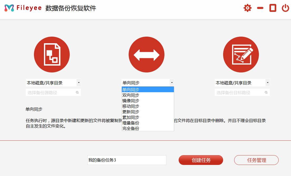Click the backup target edit icon
The height and width of the screenshot is (176, 291).
tap(241, 54)
